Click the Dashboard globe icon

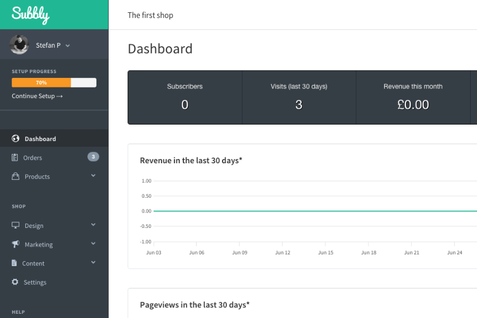point(15,138)
